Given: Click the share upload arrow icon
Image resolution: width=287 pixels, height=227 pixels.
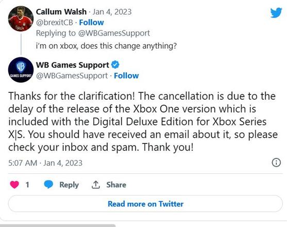Looking at the screenshot, I should (x=95, y=185).
